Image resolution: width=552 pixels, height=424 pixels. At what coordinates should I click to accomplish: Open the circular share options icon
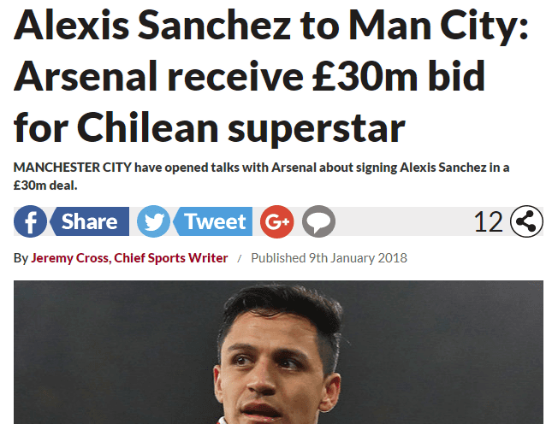(x=526, y=222)
